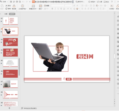
Task: Click the main slide vertical scrollbar thumb
Action: pyautogui.click(x=115, y=56)
